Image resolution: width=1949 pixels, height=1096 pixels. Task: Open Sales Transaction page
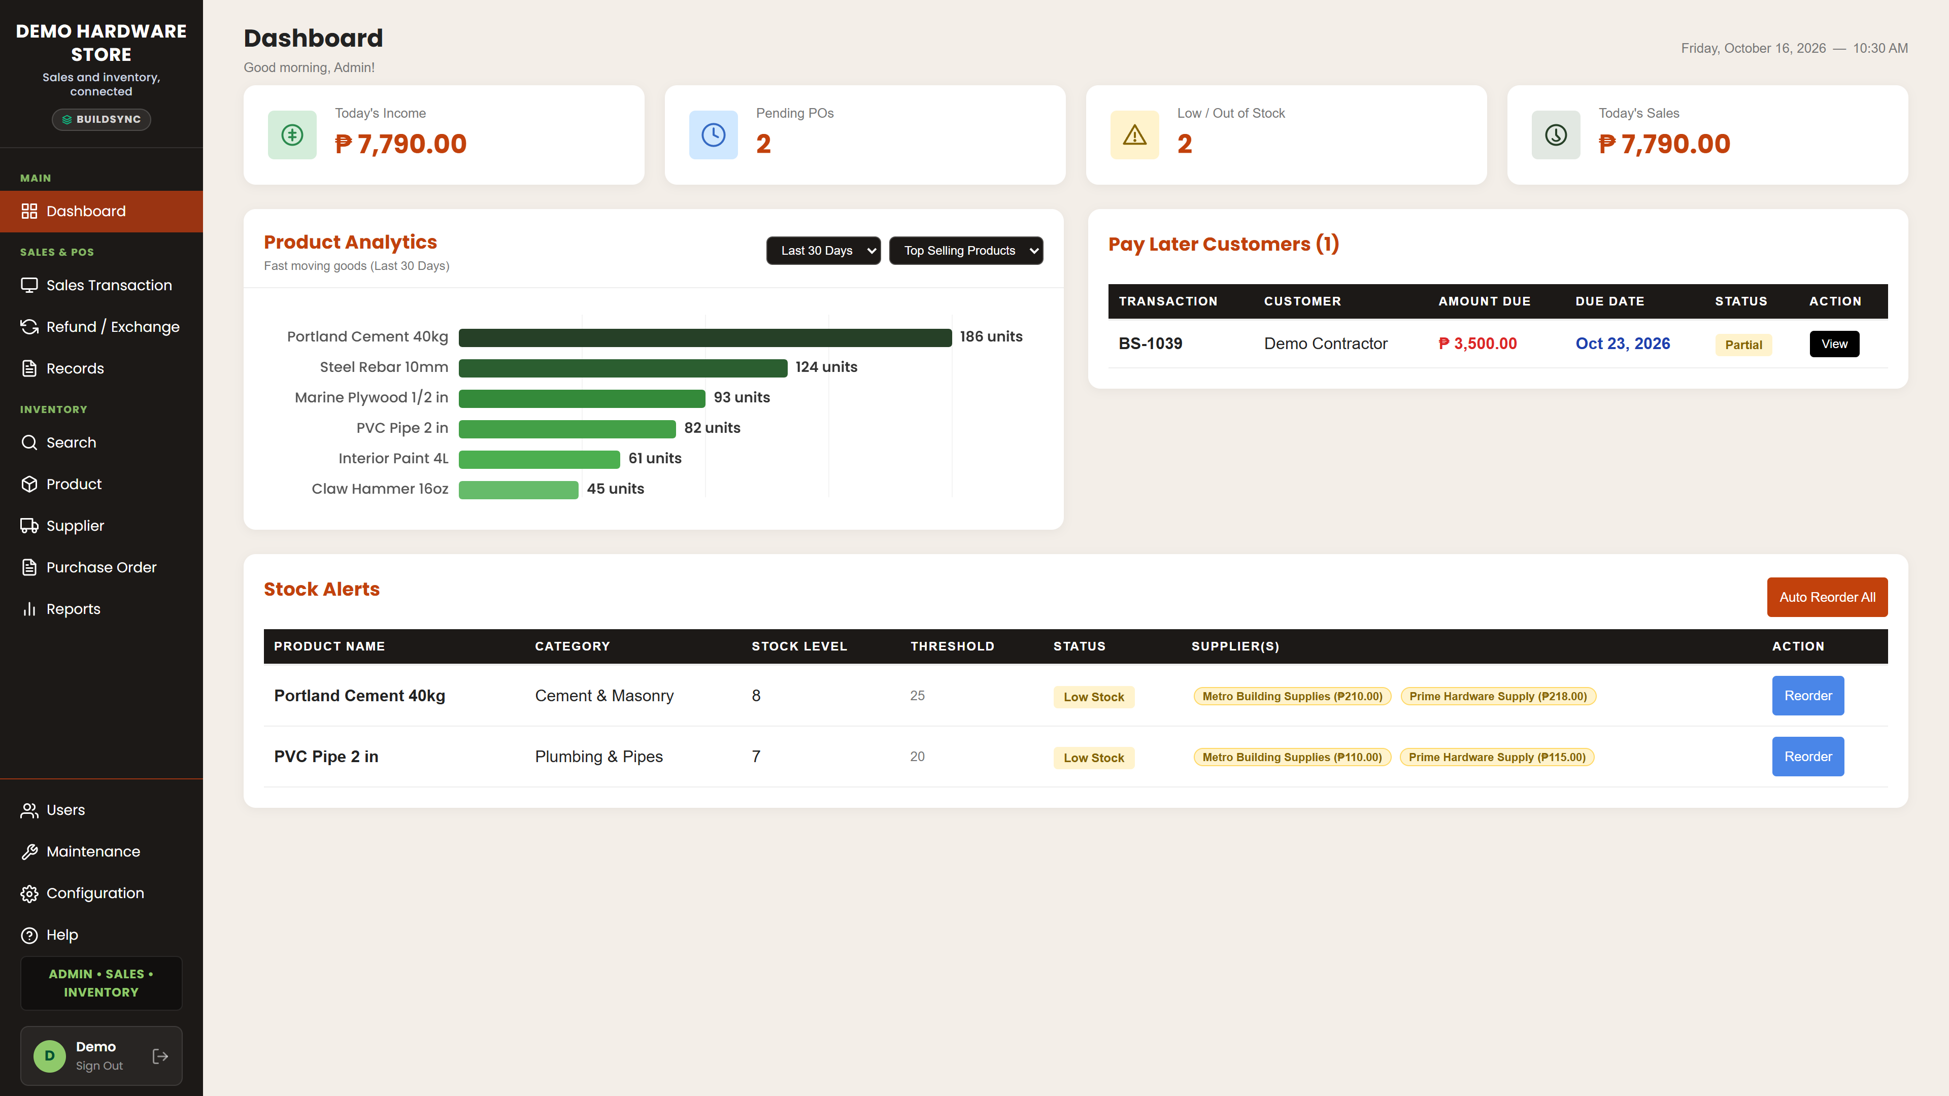[102, 285]
